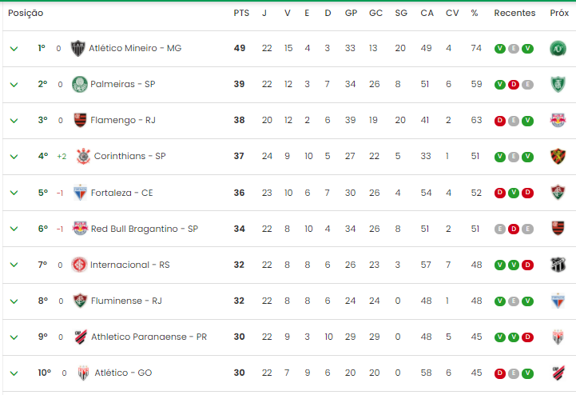Viewport: 576px width, 395px height.
Task: Click the Recentes column header
Action: tap(514, 14)
